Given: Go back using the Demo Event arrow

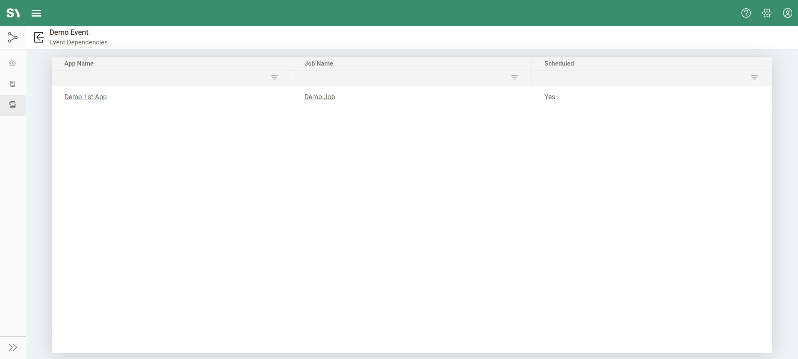Looking at the screenshot, I should pyautogui.click(x=39, y=37).
